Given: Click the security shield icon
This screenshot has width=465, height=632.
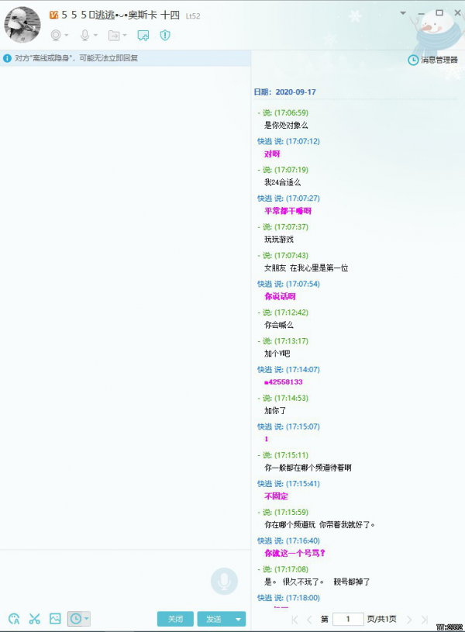Looking at the screenshot, I should pyautogui.click(x=164, y=36).
